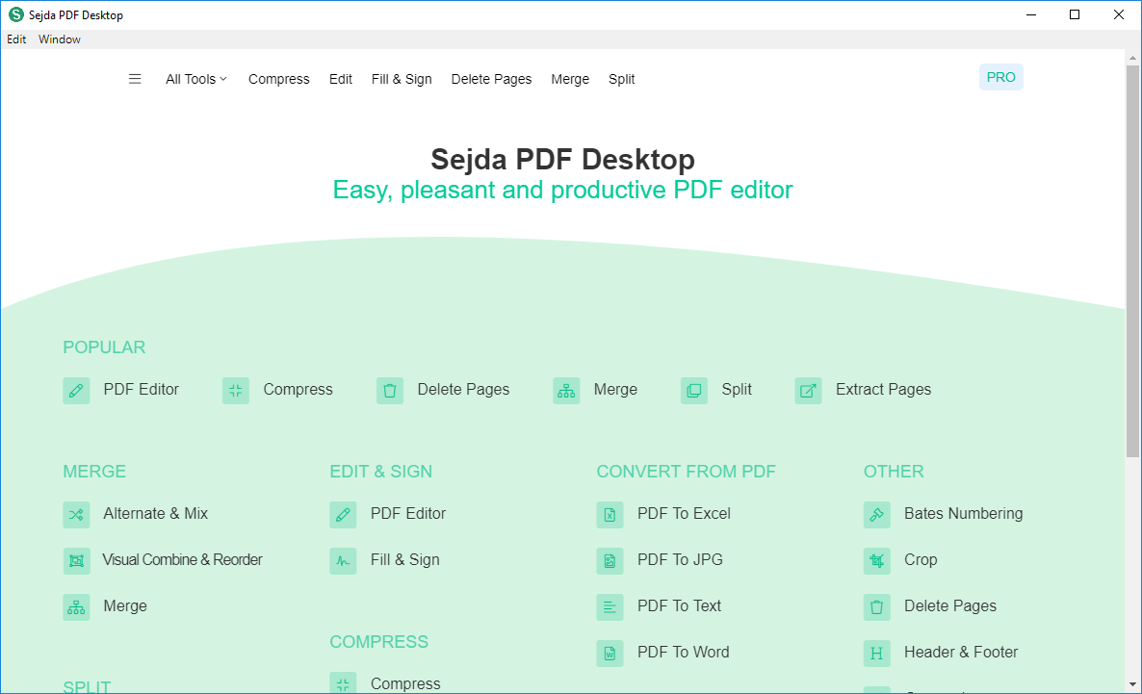Viewport: 1142px width, 694px height.
Task: Click scrollbar down arrow
Action: coord(1132,684)
